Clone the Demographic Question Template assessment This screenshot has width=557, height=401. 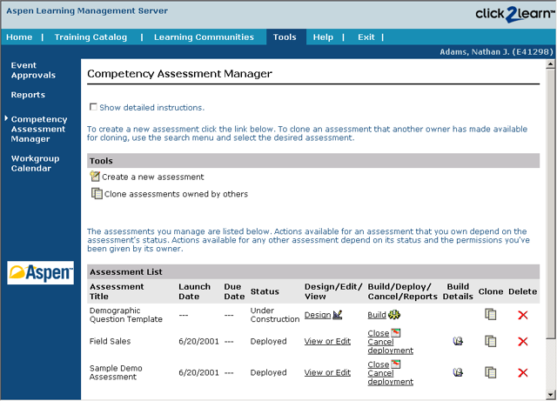tap(491, 314)
